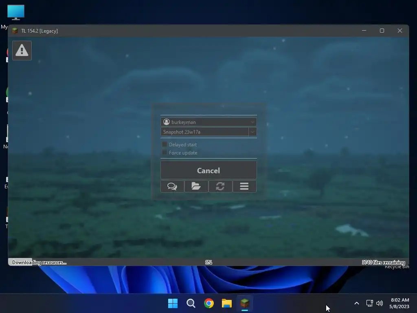Open the warning notices icon

22,51
